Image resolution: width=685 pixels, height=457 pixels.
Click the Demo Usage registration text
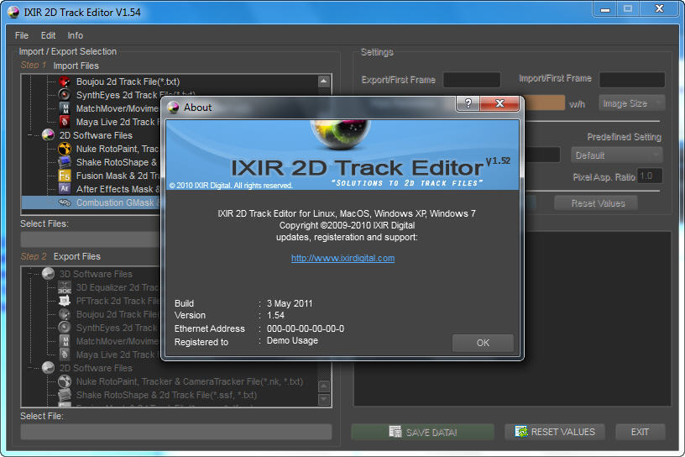tap(292, 341)
